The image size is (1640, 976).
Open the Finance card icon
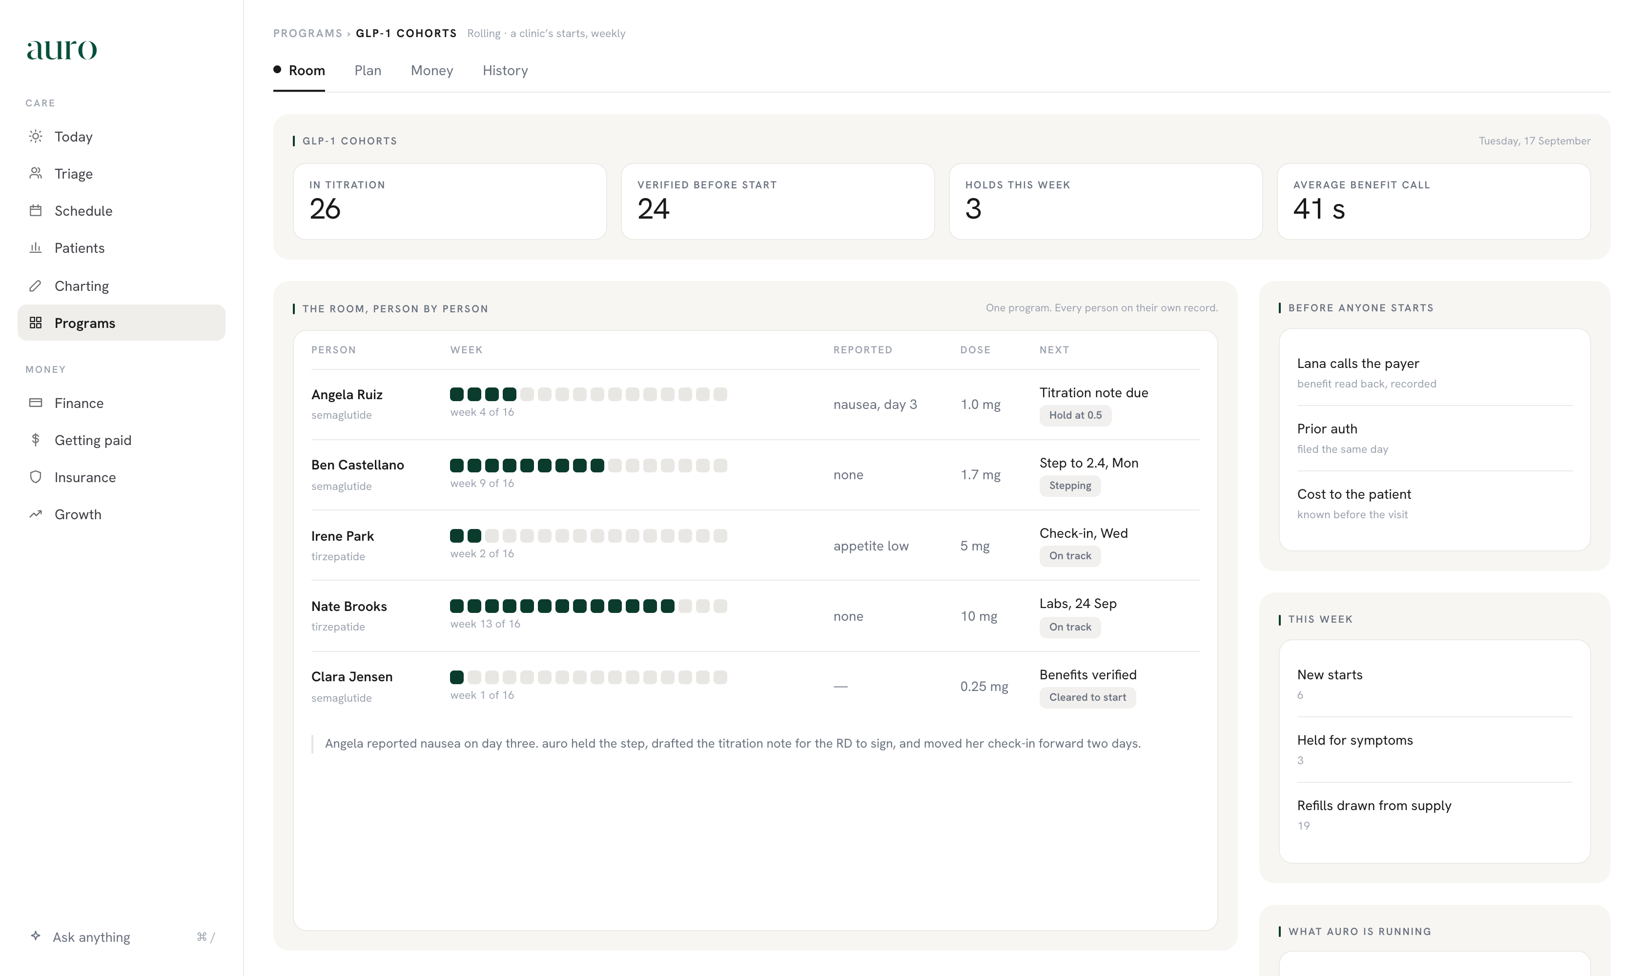(x=36, y=403)
